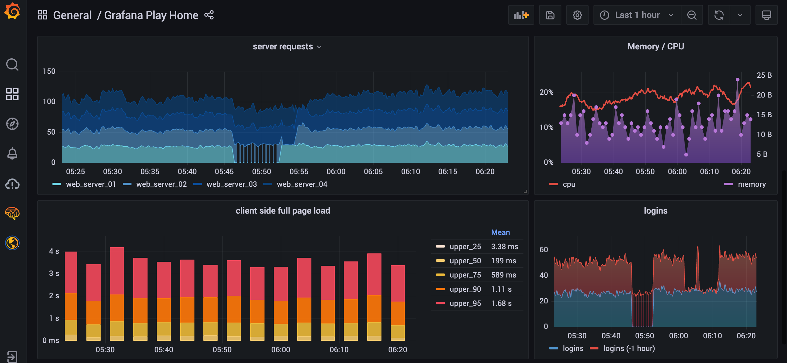Click the Grafana logo home icon
Image resolution: width=787 pixels, height=363 pixels.
click(12, 12)
